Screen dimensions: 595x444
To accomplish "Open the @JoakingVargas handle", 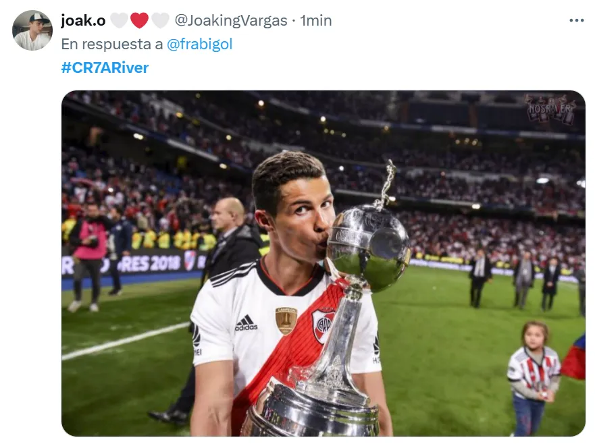I will point(231,20).
